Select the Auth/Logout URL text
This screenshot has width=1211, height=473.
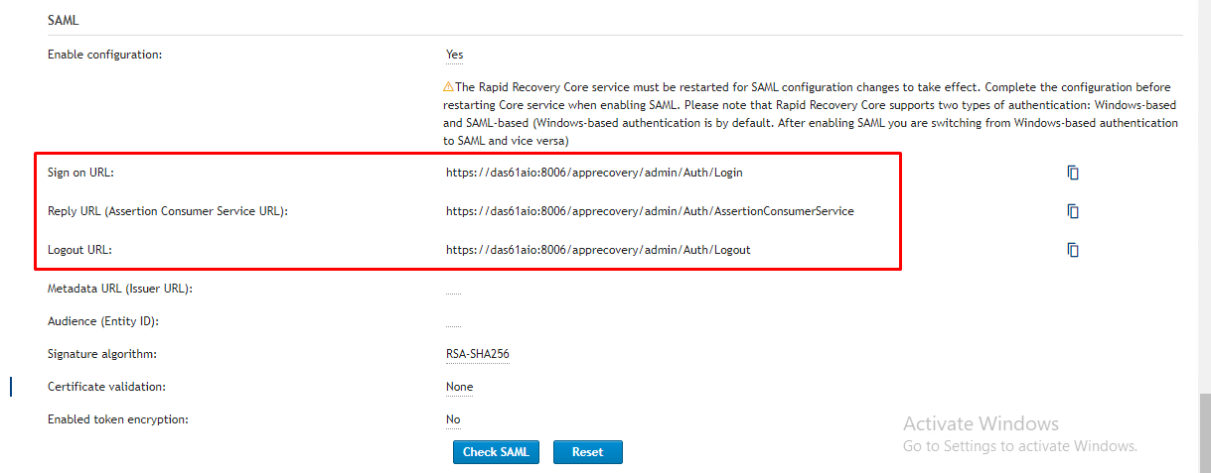click(598, 250)
